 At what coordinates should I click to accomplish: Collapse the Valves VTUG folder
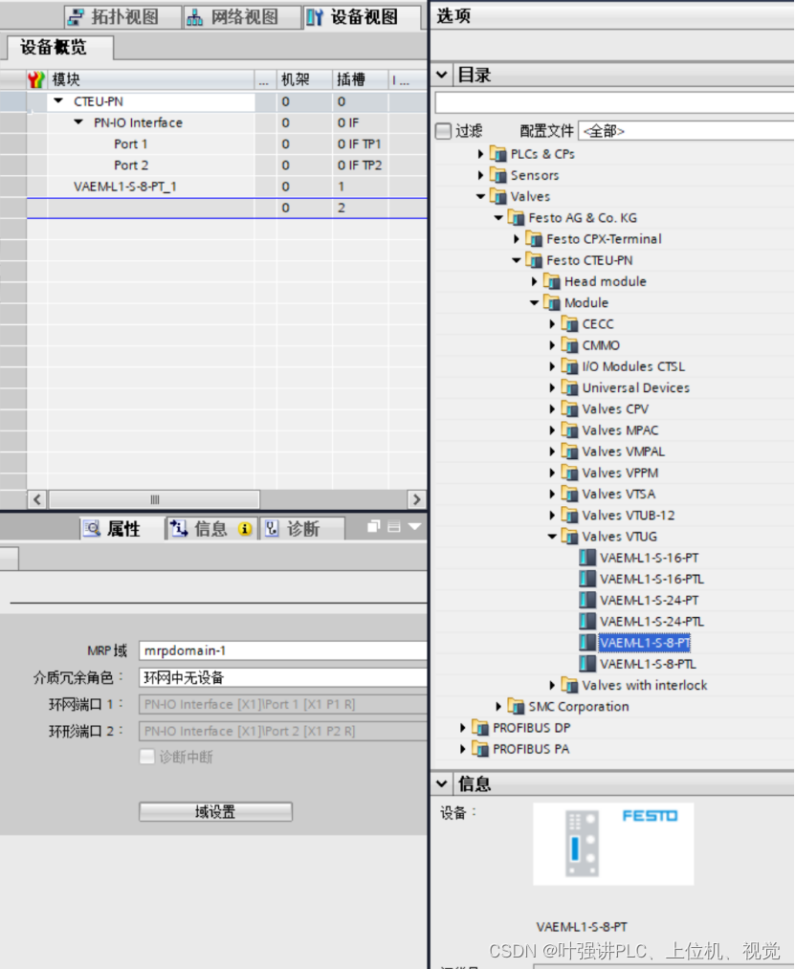[x=552, y=537]
